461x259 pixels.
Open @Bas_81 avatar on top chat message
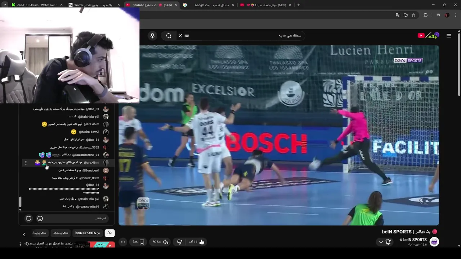tap(106, 109)
